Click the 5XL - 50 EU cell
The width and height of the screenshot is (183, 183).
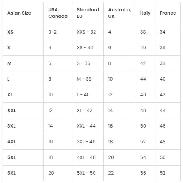click(86, 173)
